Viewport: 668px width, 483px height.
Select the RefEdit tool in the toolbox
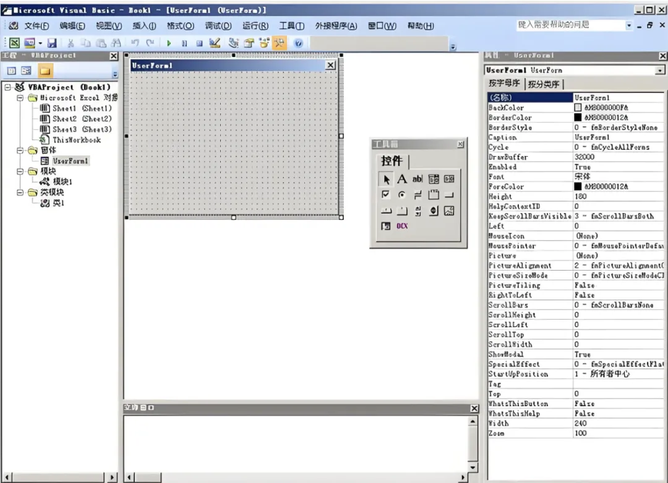[x=385, y=226]
